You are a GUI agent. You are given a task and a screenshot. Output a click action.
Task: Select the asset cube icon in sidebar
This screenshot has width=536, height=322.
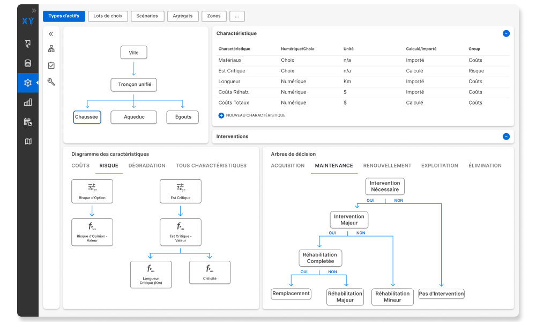click(x=28, y=83)
